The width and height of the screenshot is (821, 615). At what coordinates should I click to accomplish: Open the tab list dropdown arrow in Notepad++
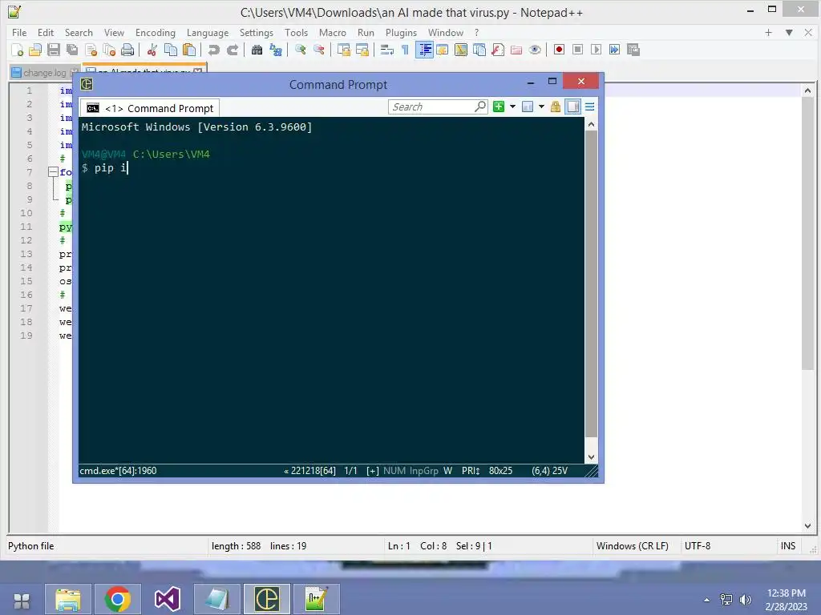[789, 32]
